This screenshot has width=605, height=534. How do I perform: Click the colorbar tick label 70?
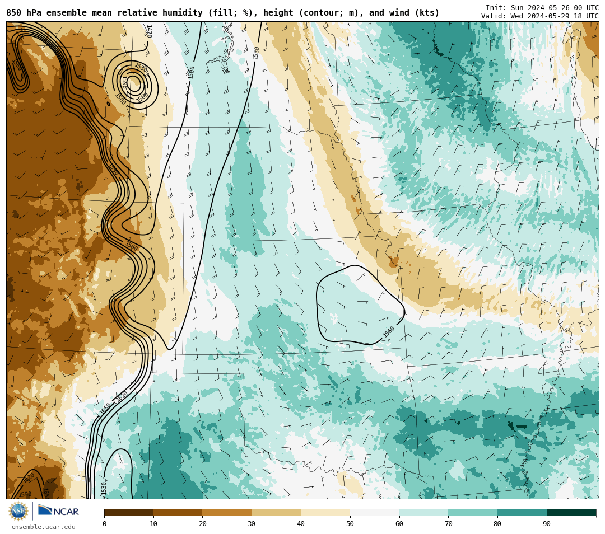(x=448, y=523)
